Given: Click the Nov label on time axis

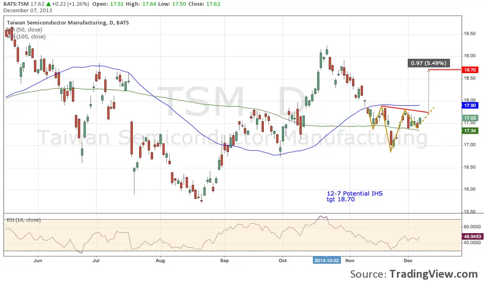Looking at the screenshot, I should pos(350,261).
